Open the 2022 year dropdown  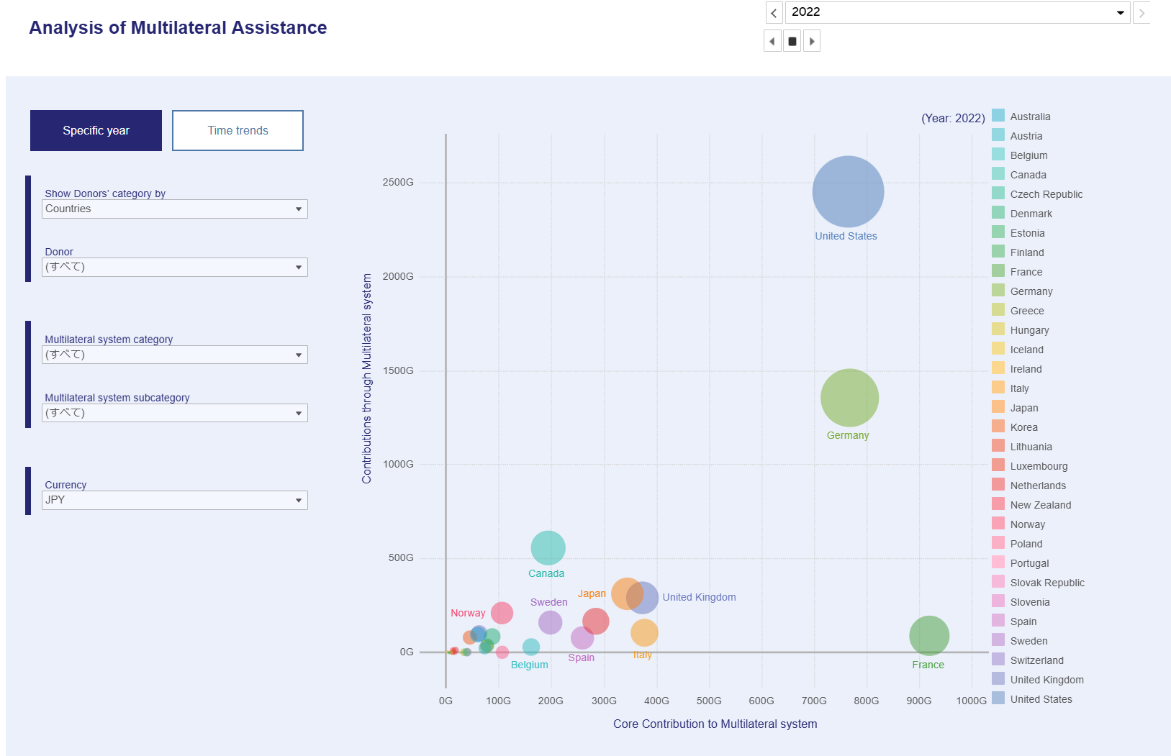957,12
